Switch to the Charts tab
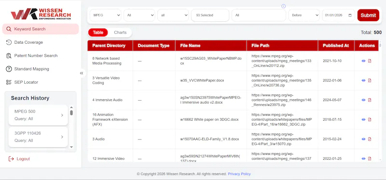 click(x=120, y=32)
